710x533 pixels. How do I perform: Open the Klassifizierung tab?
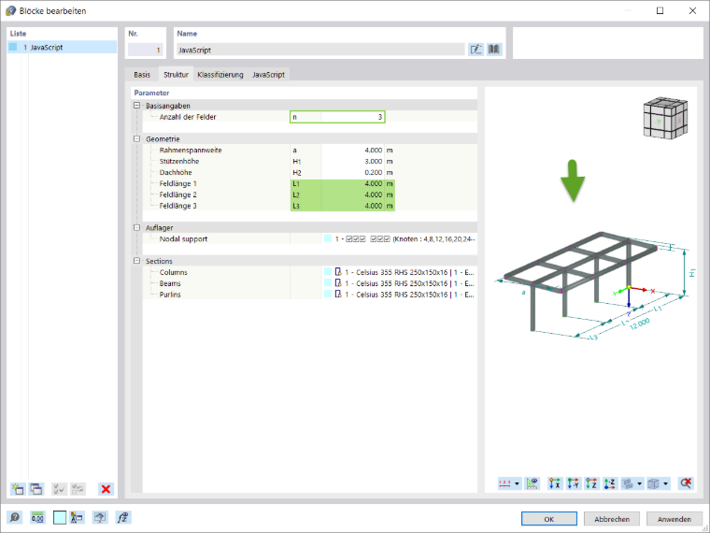220,74
